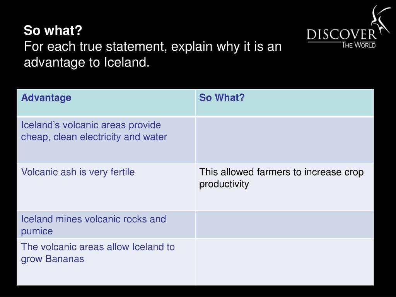This screenshot has width=396, height=297.
Task: Click the 'increase crop productivity' answer cell
Action: pyautogui.click(x=284, y=187)
